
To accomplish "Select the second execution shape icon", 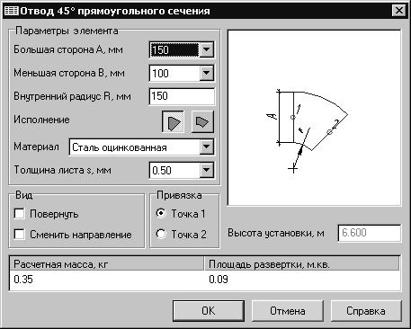I will click(x=202, y=121).
